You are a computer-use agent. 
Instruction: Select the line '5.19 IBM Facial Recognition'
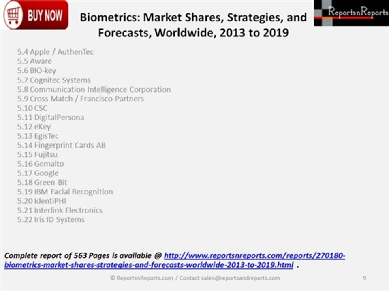tap(65, 192)
